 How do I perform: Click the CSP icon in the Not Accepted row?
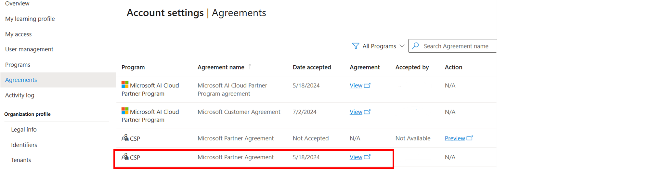tap(125, 138)
